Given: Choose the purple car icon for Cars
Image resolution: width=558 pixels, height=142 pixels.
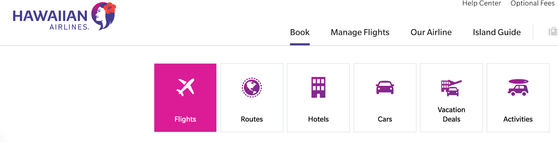Looking at the screenshot, I should (x=385, y=87).
